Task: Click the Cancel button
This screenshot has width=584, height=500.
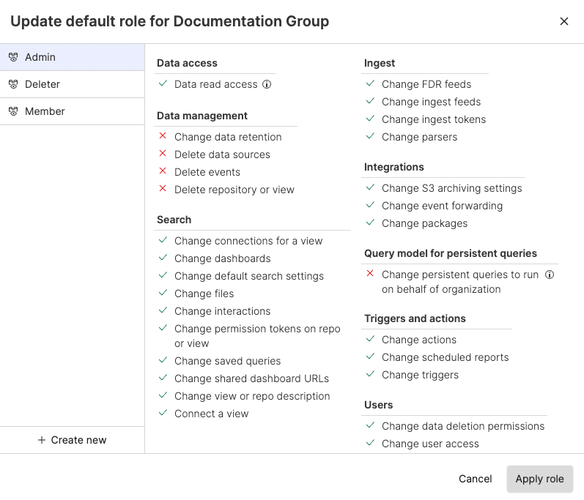Action: click(476, 479)
